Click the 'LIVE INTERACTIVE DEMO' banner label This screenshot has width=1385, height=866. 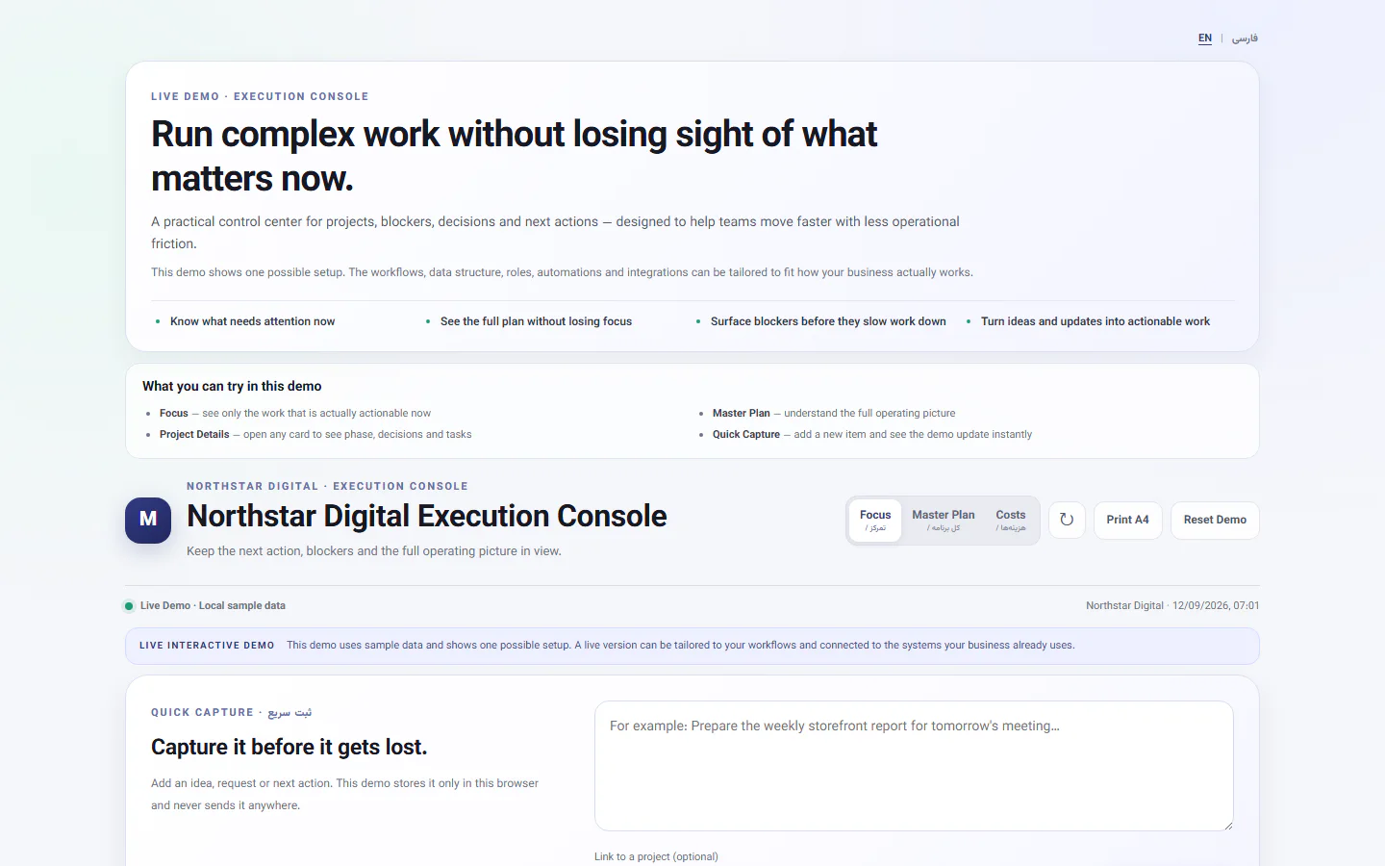click(207, 646)
